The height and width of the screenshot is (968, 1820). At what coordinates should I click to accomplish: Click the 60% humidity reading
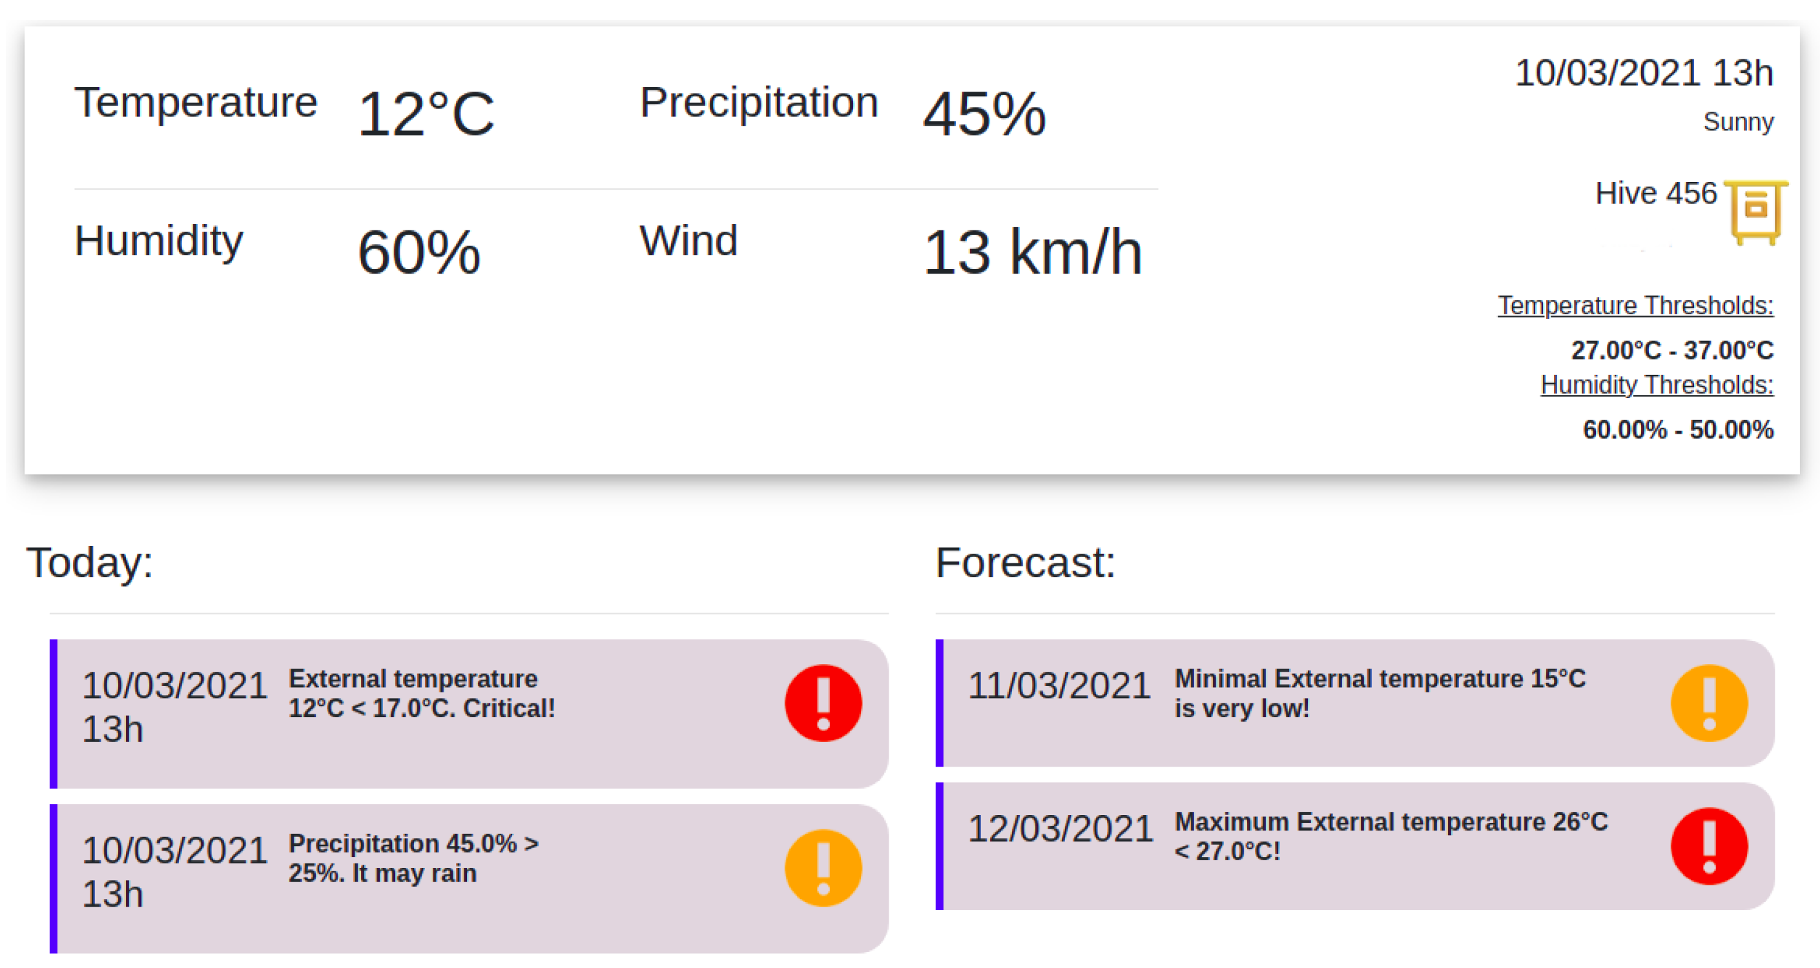[x=419, y=253]
